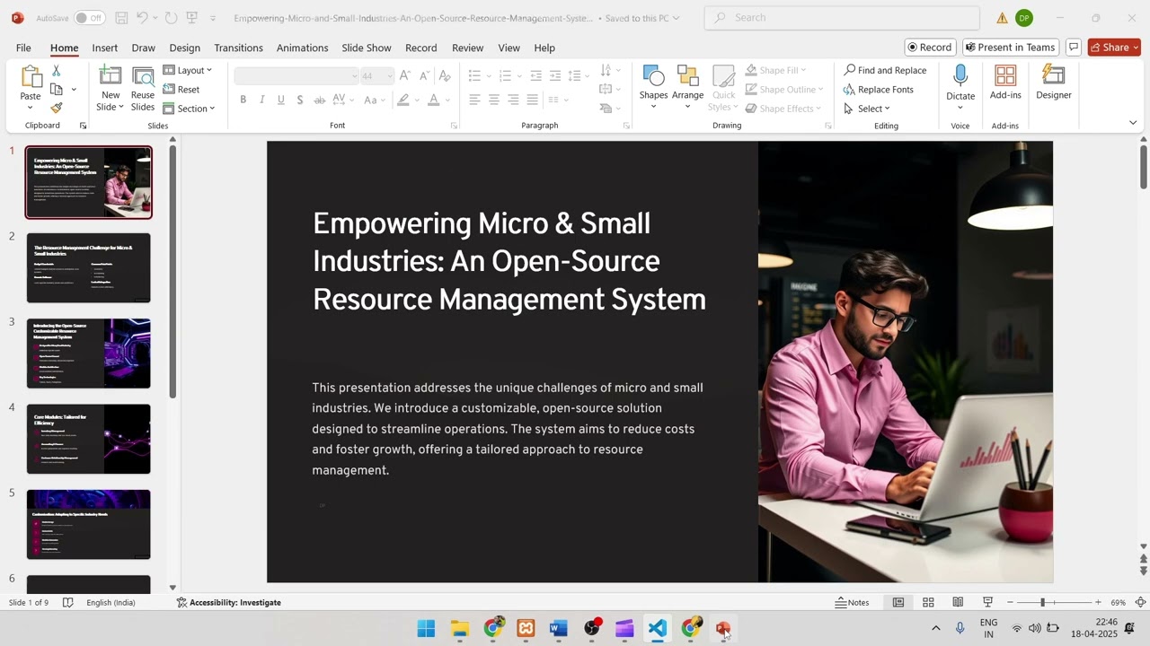The height and width of the screenshot is (646, 1150).
Task: Click the Comments icon in title area
Action: pyautogui.click(x=1073, y=48)
